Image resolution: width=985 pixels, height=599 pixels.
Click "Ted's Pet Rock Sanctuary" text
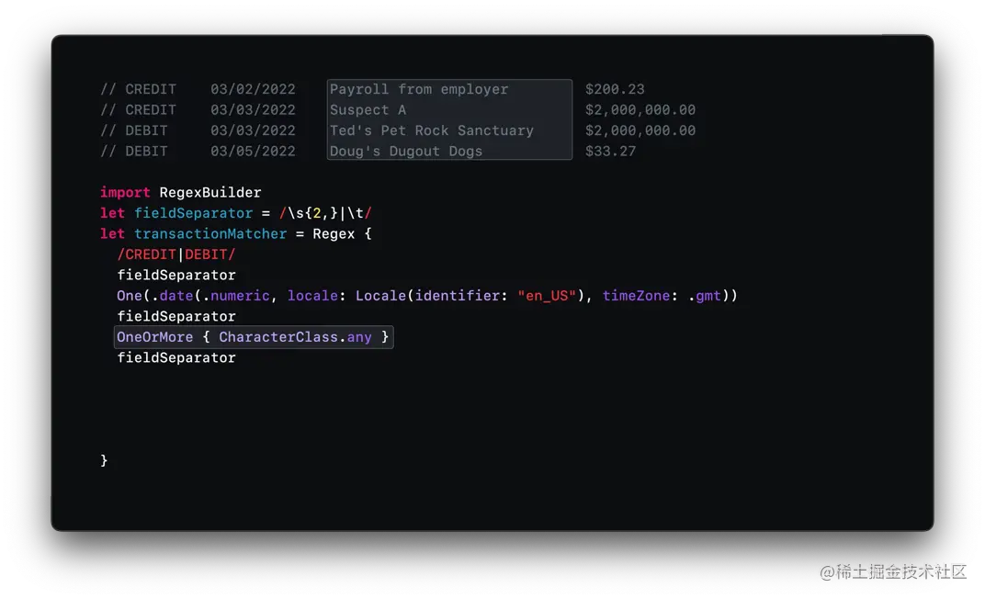[x=432, y=130]
